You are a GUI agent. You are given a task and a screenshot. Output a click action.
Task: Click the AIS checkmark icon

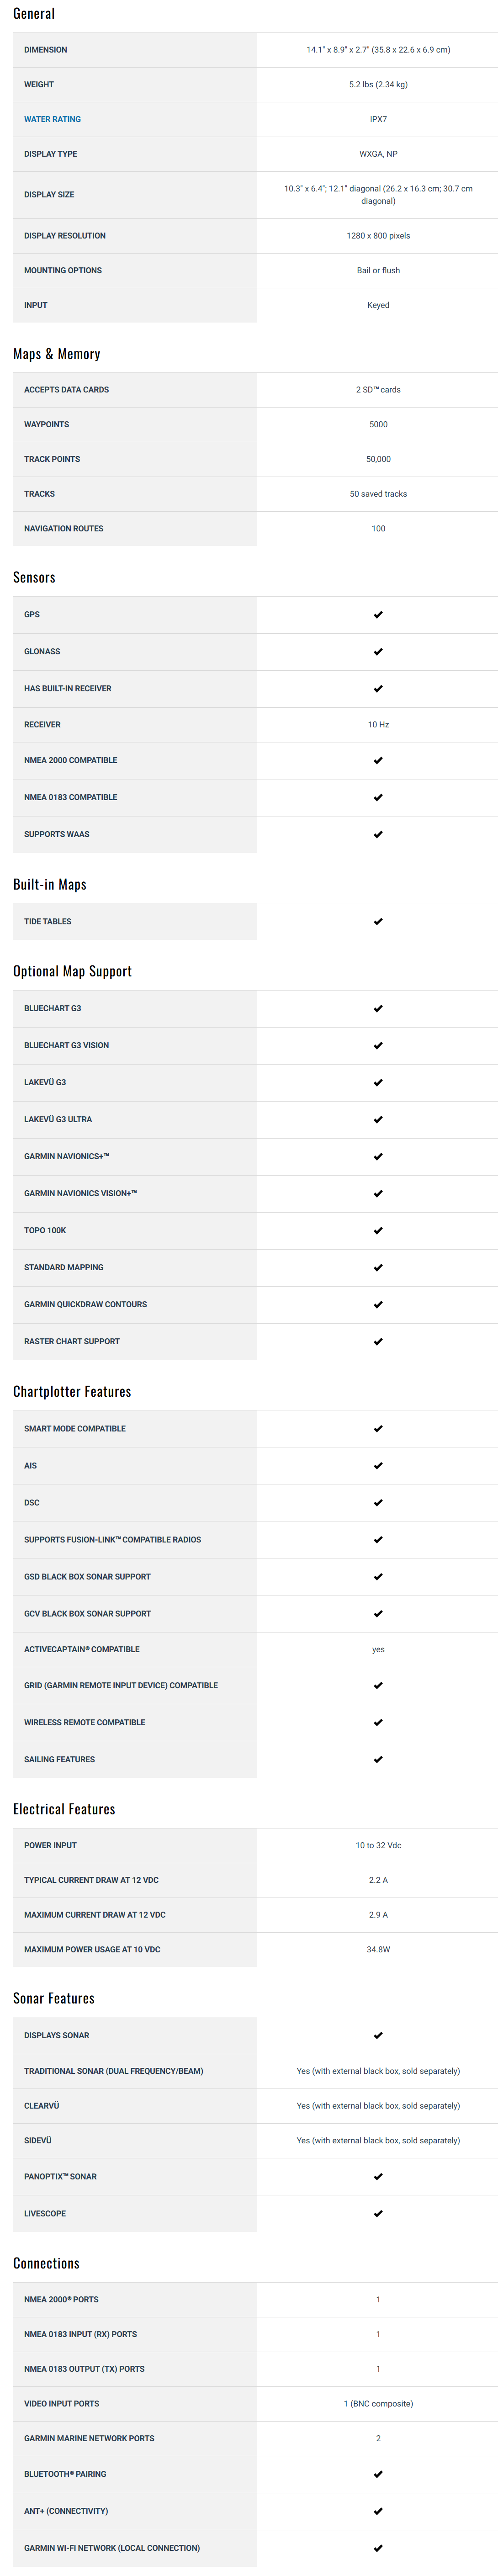(378, 1466)
